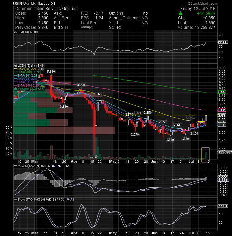This screenshot has width=232, height=236.
Task: Click the 77.31 stochastic value tag
Action: tap(223, 206)
